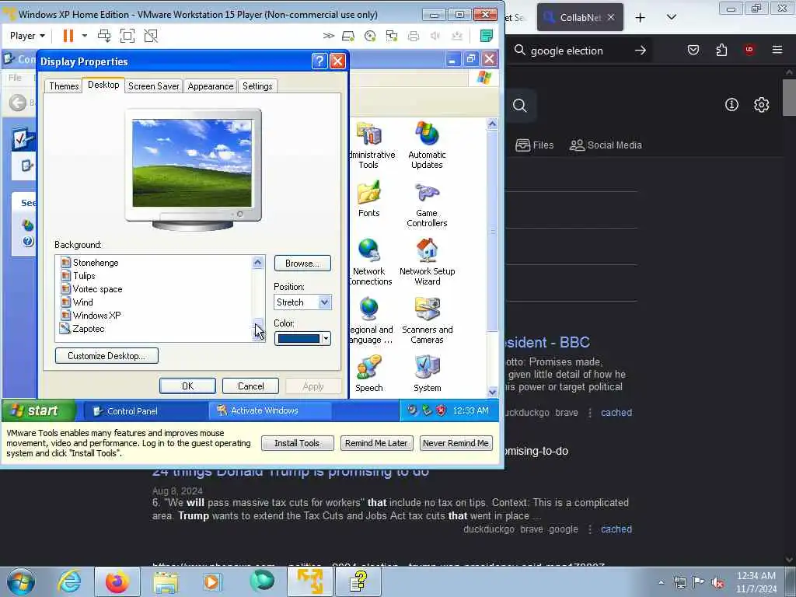Image resolution: width=796 pixels, height=597 pixels.
Task: Click the XP start button
Action: [39, 410]
